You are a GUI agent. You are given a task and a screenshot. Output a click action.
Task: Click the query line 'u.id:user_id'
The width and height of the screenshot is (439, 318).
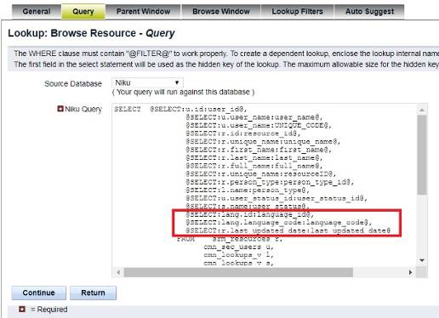coord(198,109)
